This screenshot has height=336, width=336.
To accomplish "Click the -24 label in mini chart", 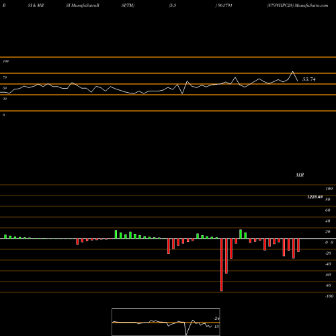I will 216,319.
